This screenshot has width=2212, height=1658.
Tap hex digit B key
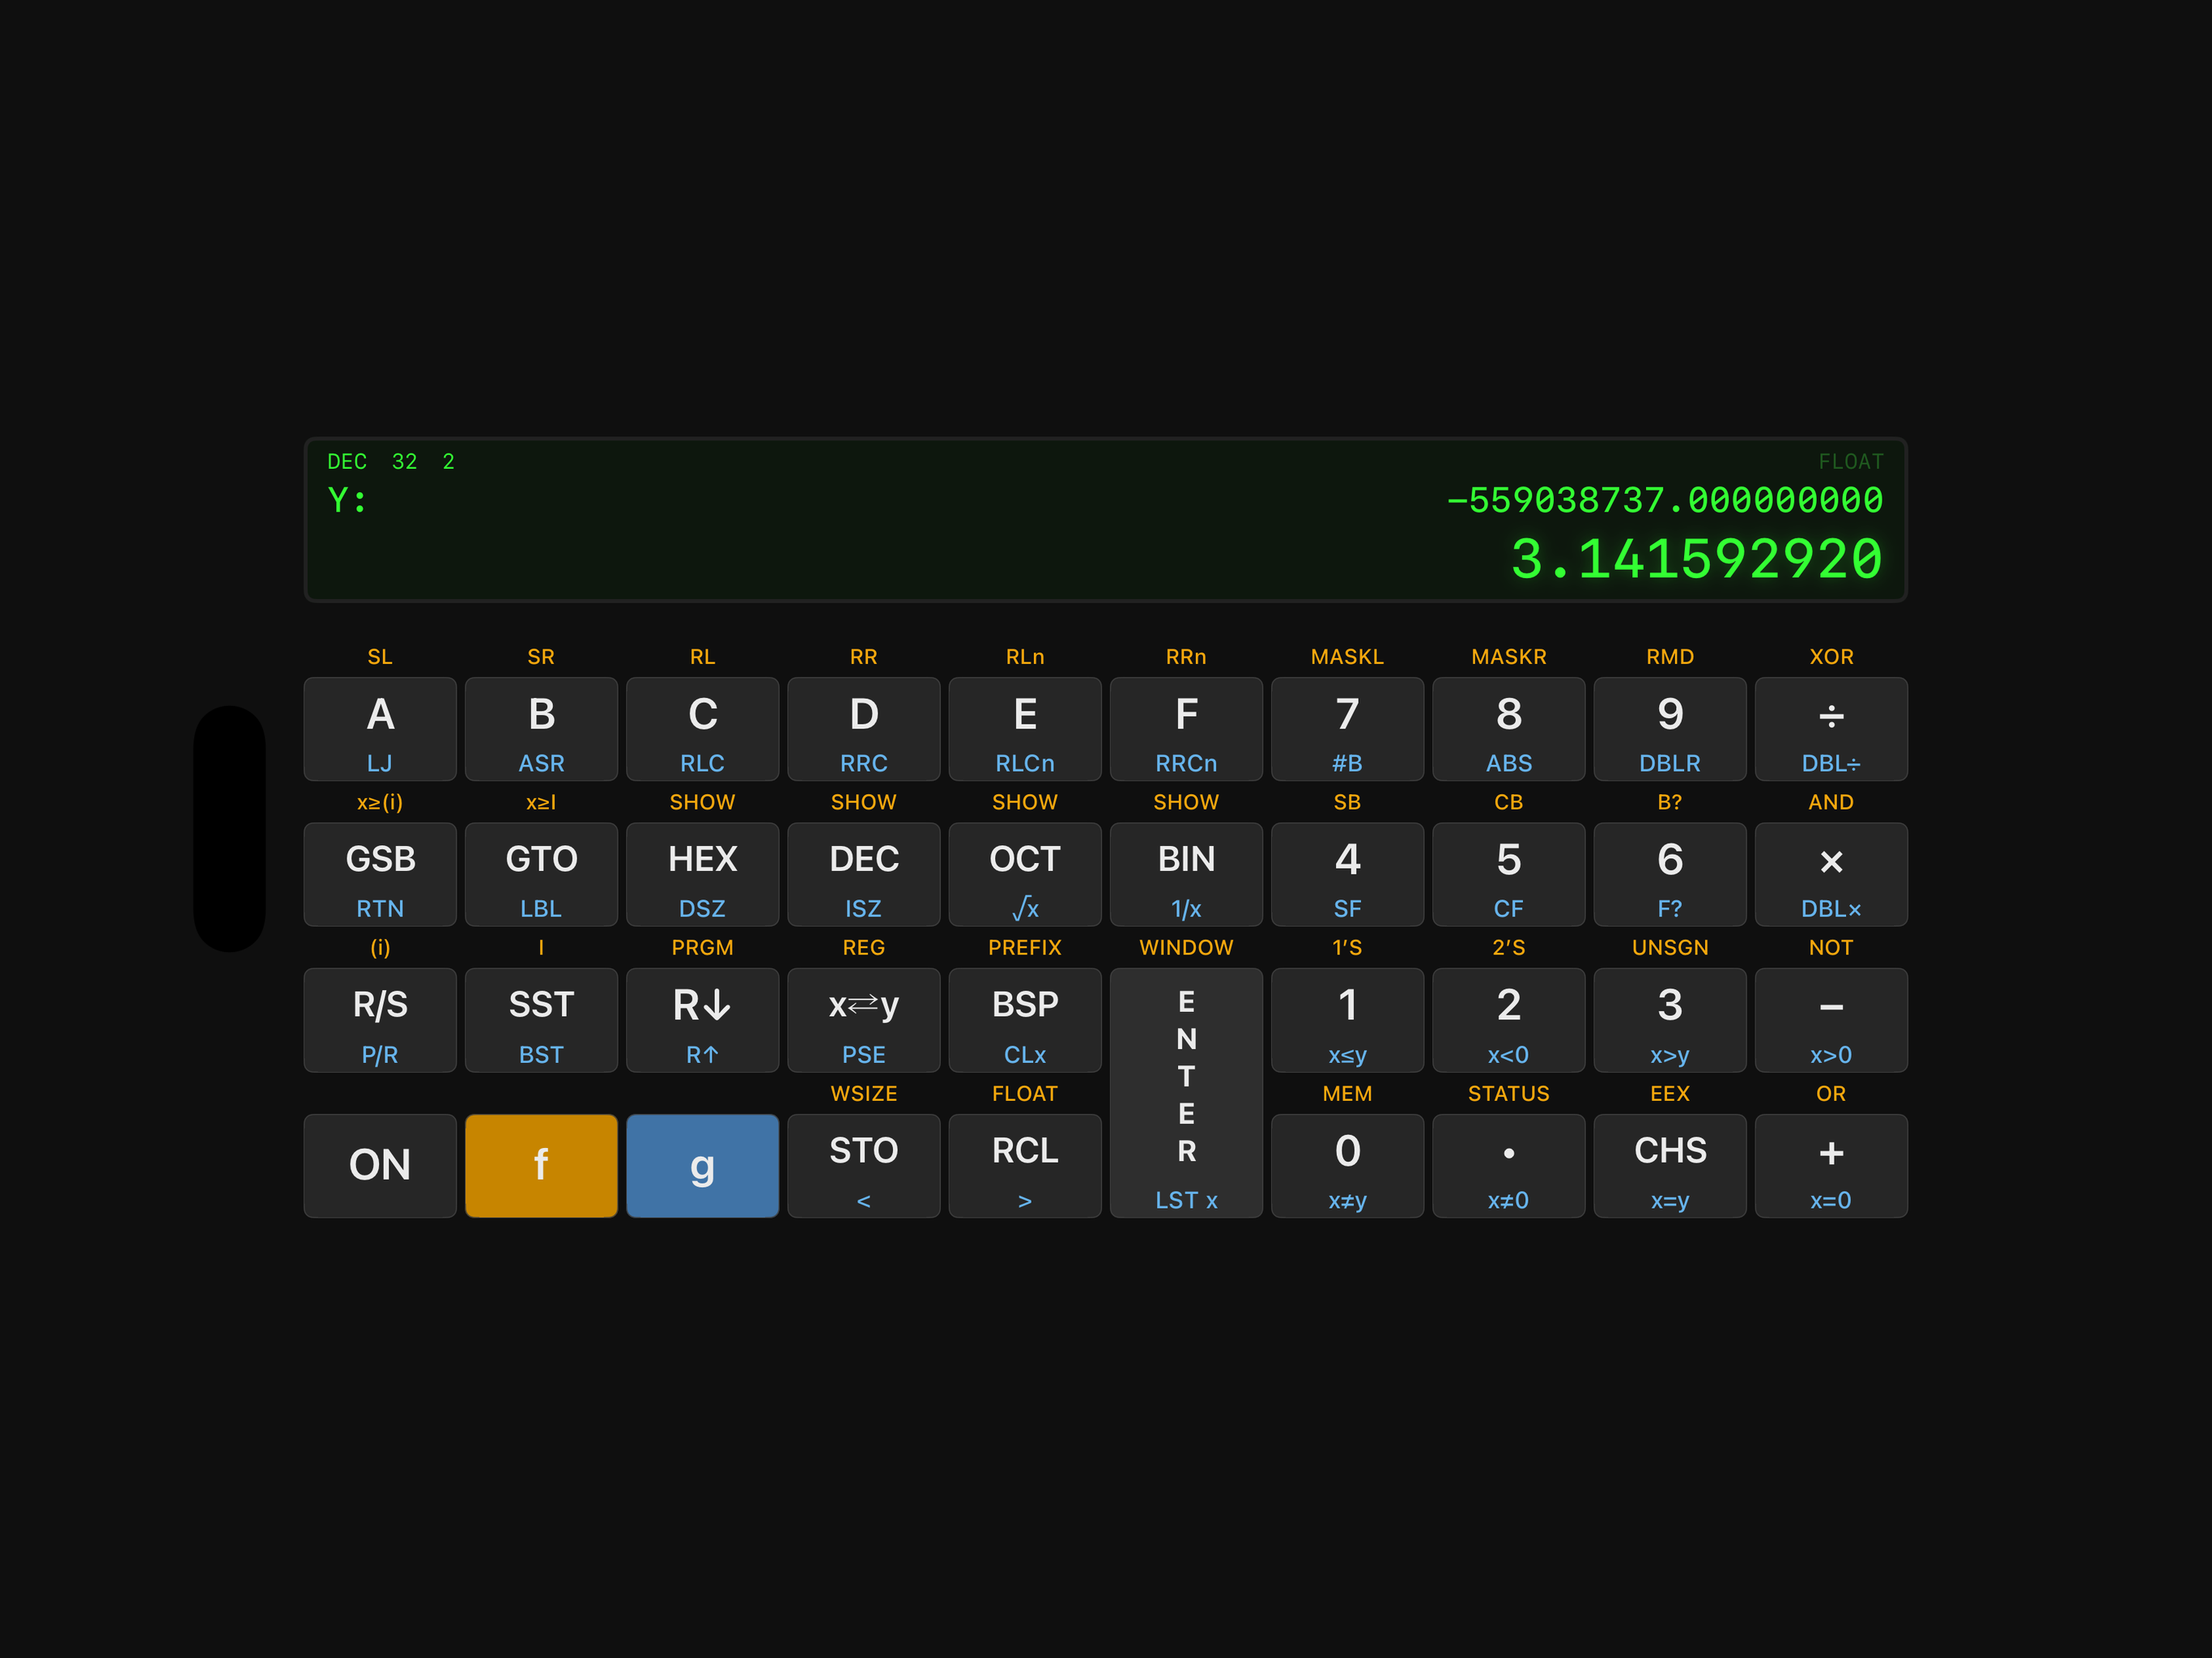click(541, 729)
